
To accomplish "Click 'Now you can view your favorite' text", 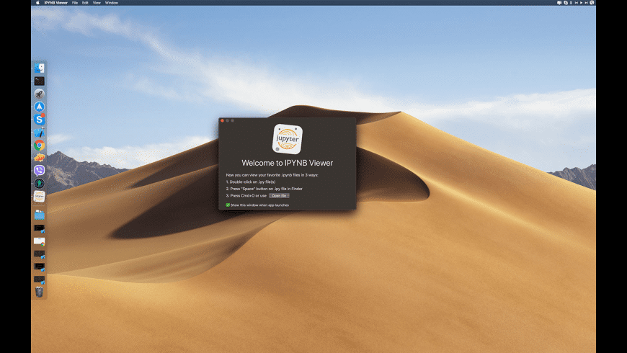I will [272, 175].
